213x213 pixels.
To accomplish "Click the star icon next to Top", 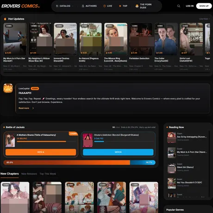I will coord(120,6).
